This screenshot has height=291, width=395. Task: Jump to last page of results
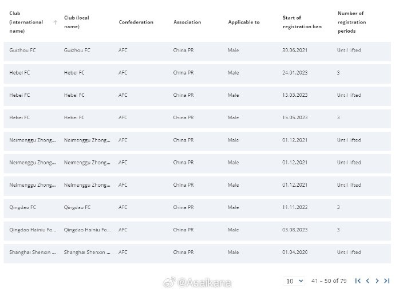[x=386, y=281]
